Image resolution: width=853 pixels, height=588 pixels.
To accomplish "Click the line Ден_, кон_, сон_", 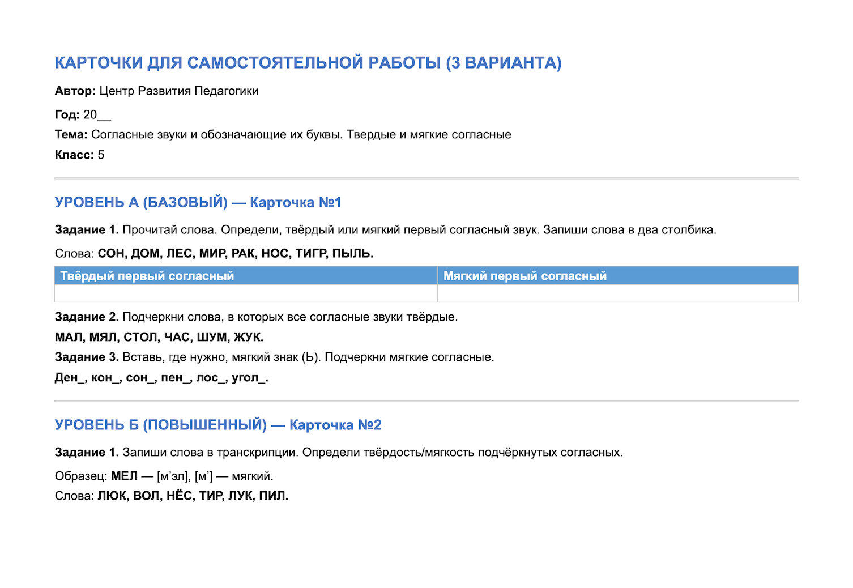I will (x=161, y=378).
